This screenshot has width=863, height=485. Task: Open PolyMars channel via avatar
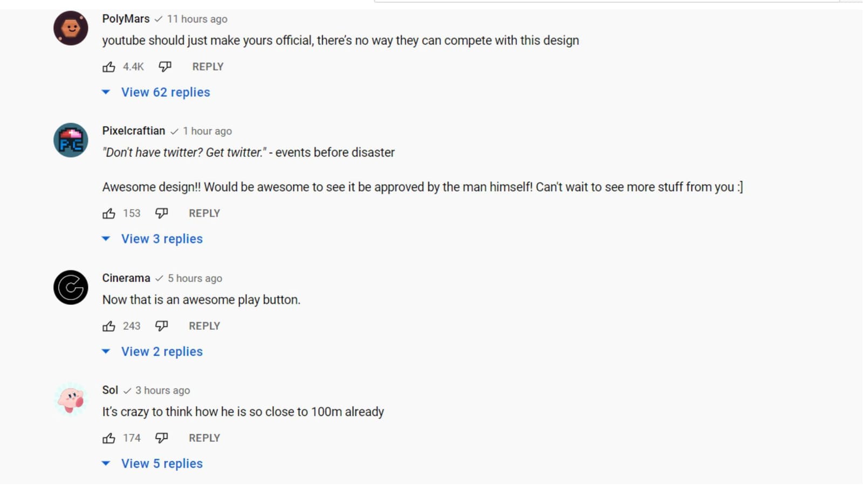pyautogui.click(x=71, y=28)
